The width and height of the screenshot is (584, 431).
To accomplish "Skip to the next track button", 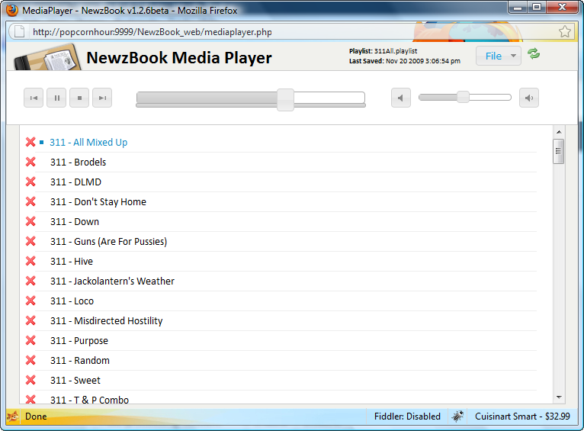I will tap(102, 98).
